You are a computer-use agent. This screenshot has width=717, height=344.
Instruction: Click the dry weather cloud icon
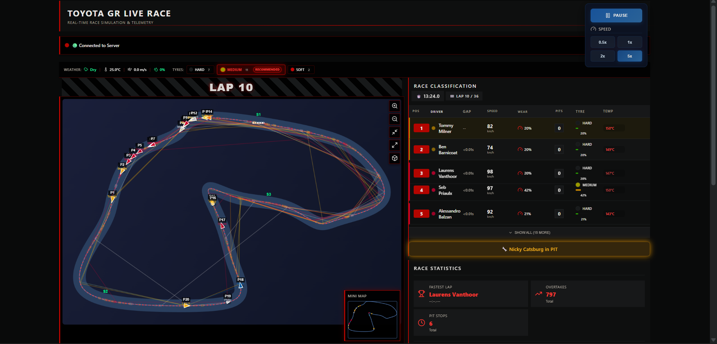click(86, 69)
